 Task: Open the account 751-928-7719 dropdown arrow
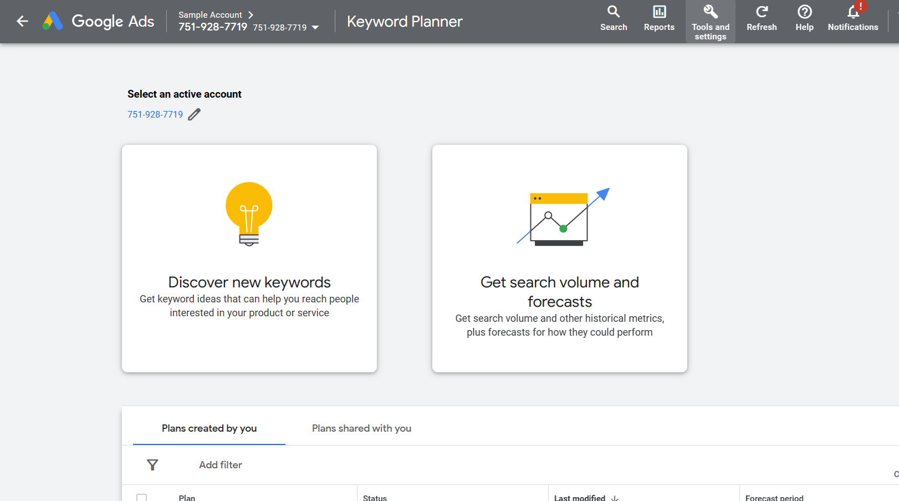tap(315, 27)
